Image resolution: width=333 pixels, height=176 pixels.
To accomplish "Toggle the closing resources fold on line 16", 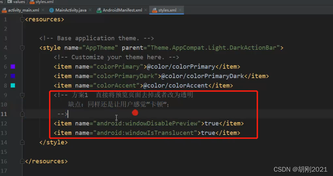I will tap(22, 162).
